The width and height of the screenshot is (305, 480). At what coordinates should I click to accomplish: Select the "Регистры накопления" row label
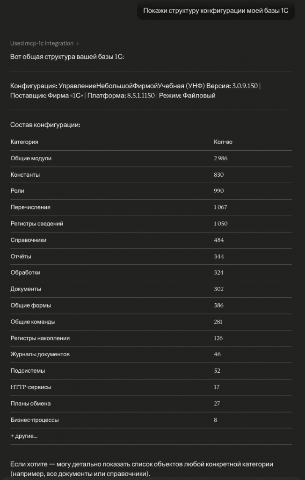tap(40, 338)
